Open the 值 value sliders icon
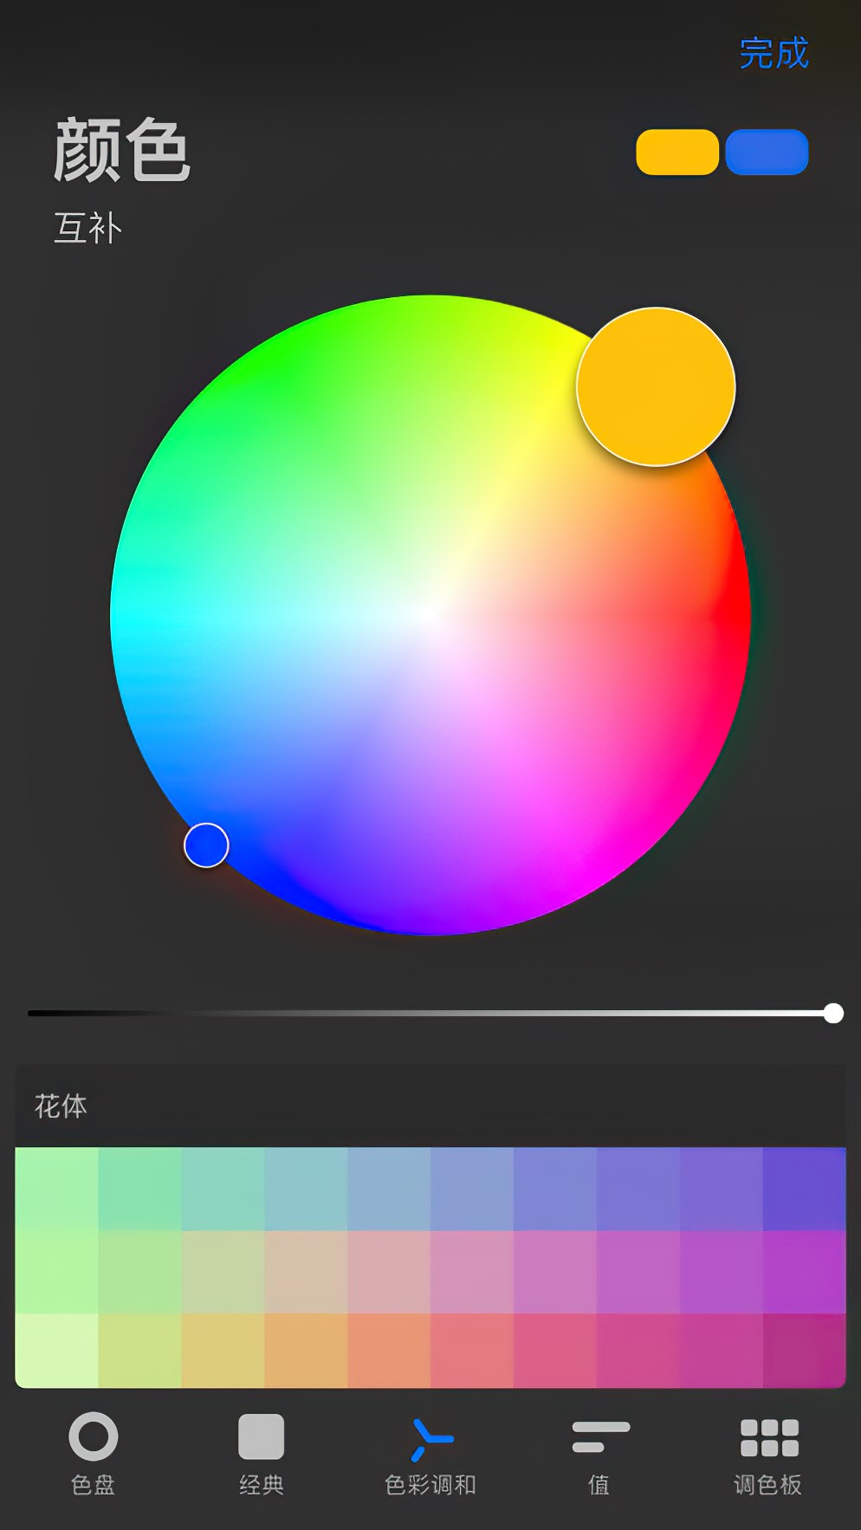This screenshot has width=861, height=1530. pyautogui.click(x=599, y=1438)
